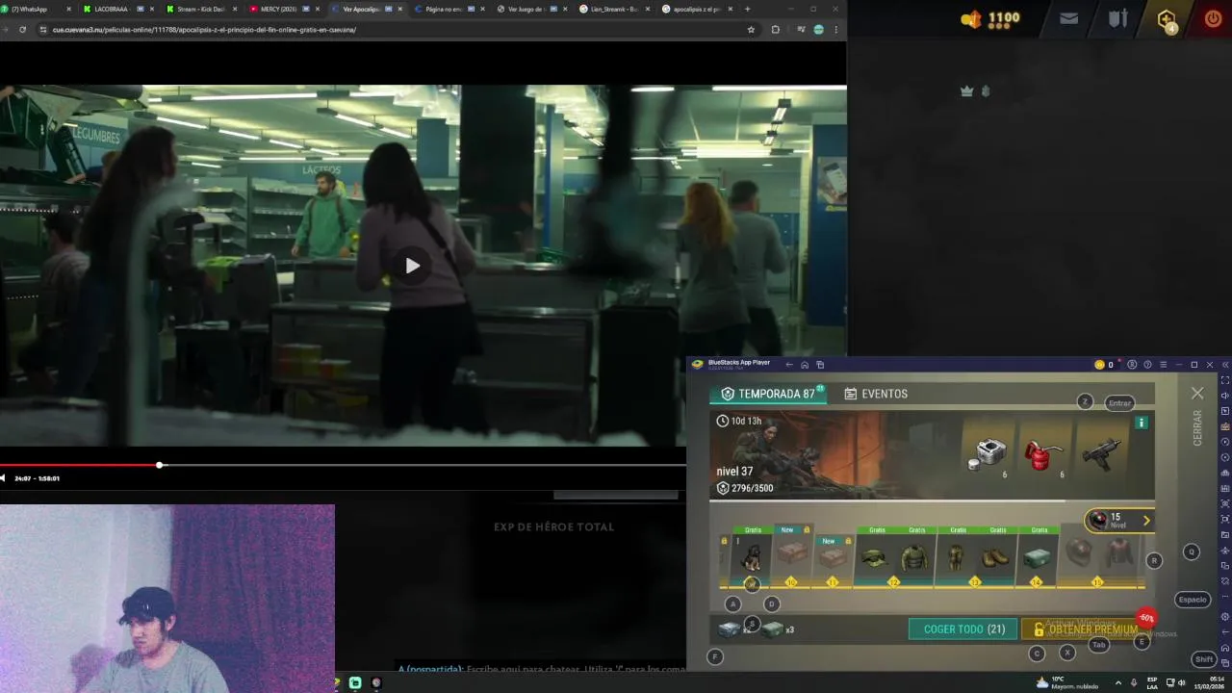The width and height of the screenshot is (1232, 693).
Task: Play the paused movie in the video player
Action: click(412, 266)
